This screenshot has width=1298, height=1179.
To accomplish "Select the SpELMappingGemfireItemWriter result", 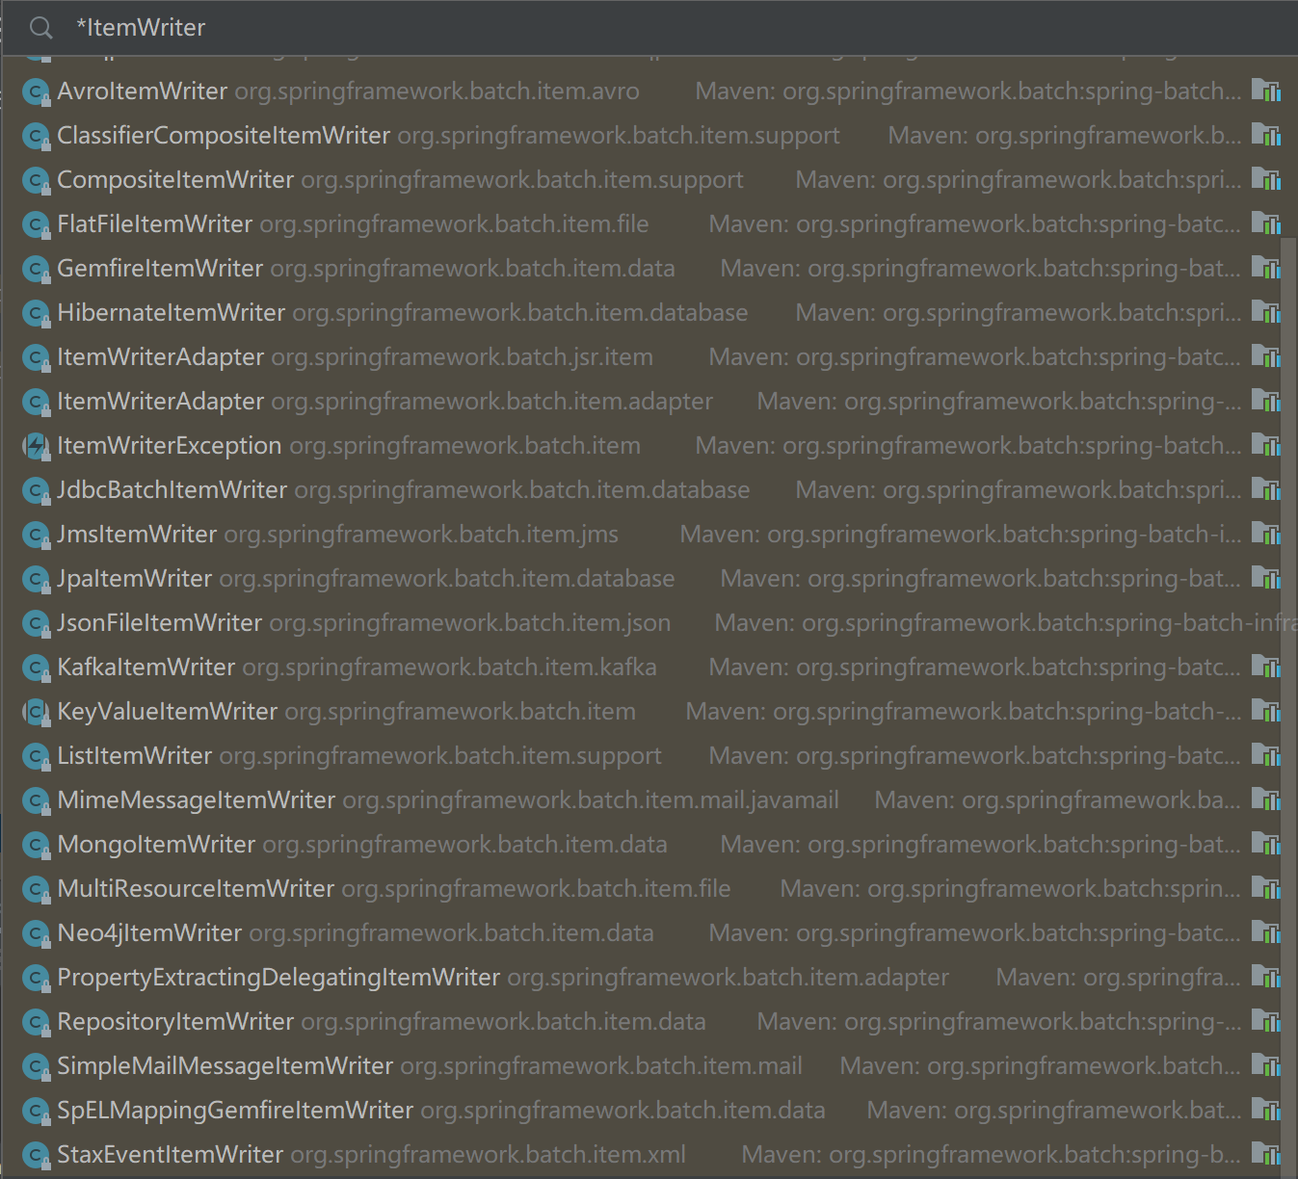I will pyautogui.click(x=235, y=1111).
